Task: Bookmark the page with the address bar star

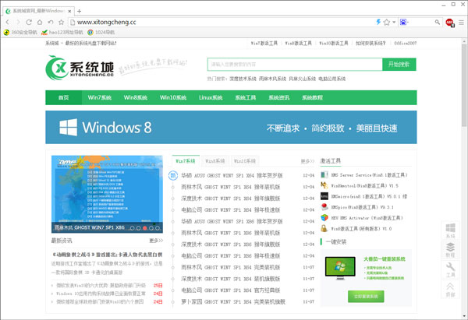Action: 387,22
